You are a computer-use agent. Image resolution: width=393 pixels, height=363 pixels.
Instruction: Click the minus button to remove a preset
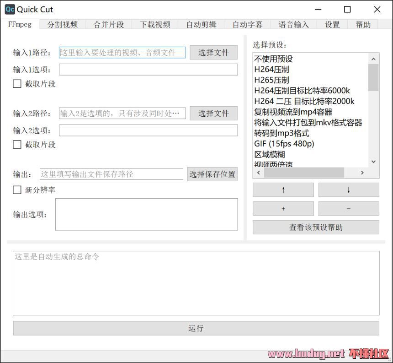(348, 209)
